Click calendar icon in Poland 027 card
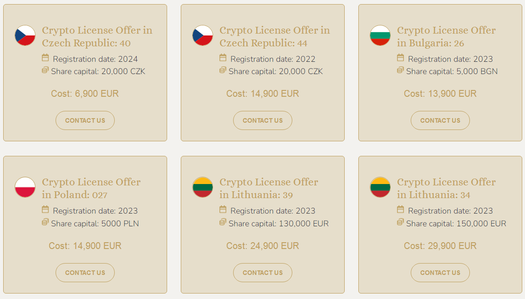 (45, 209)
